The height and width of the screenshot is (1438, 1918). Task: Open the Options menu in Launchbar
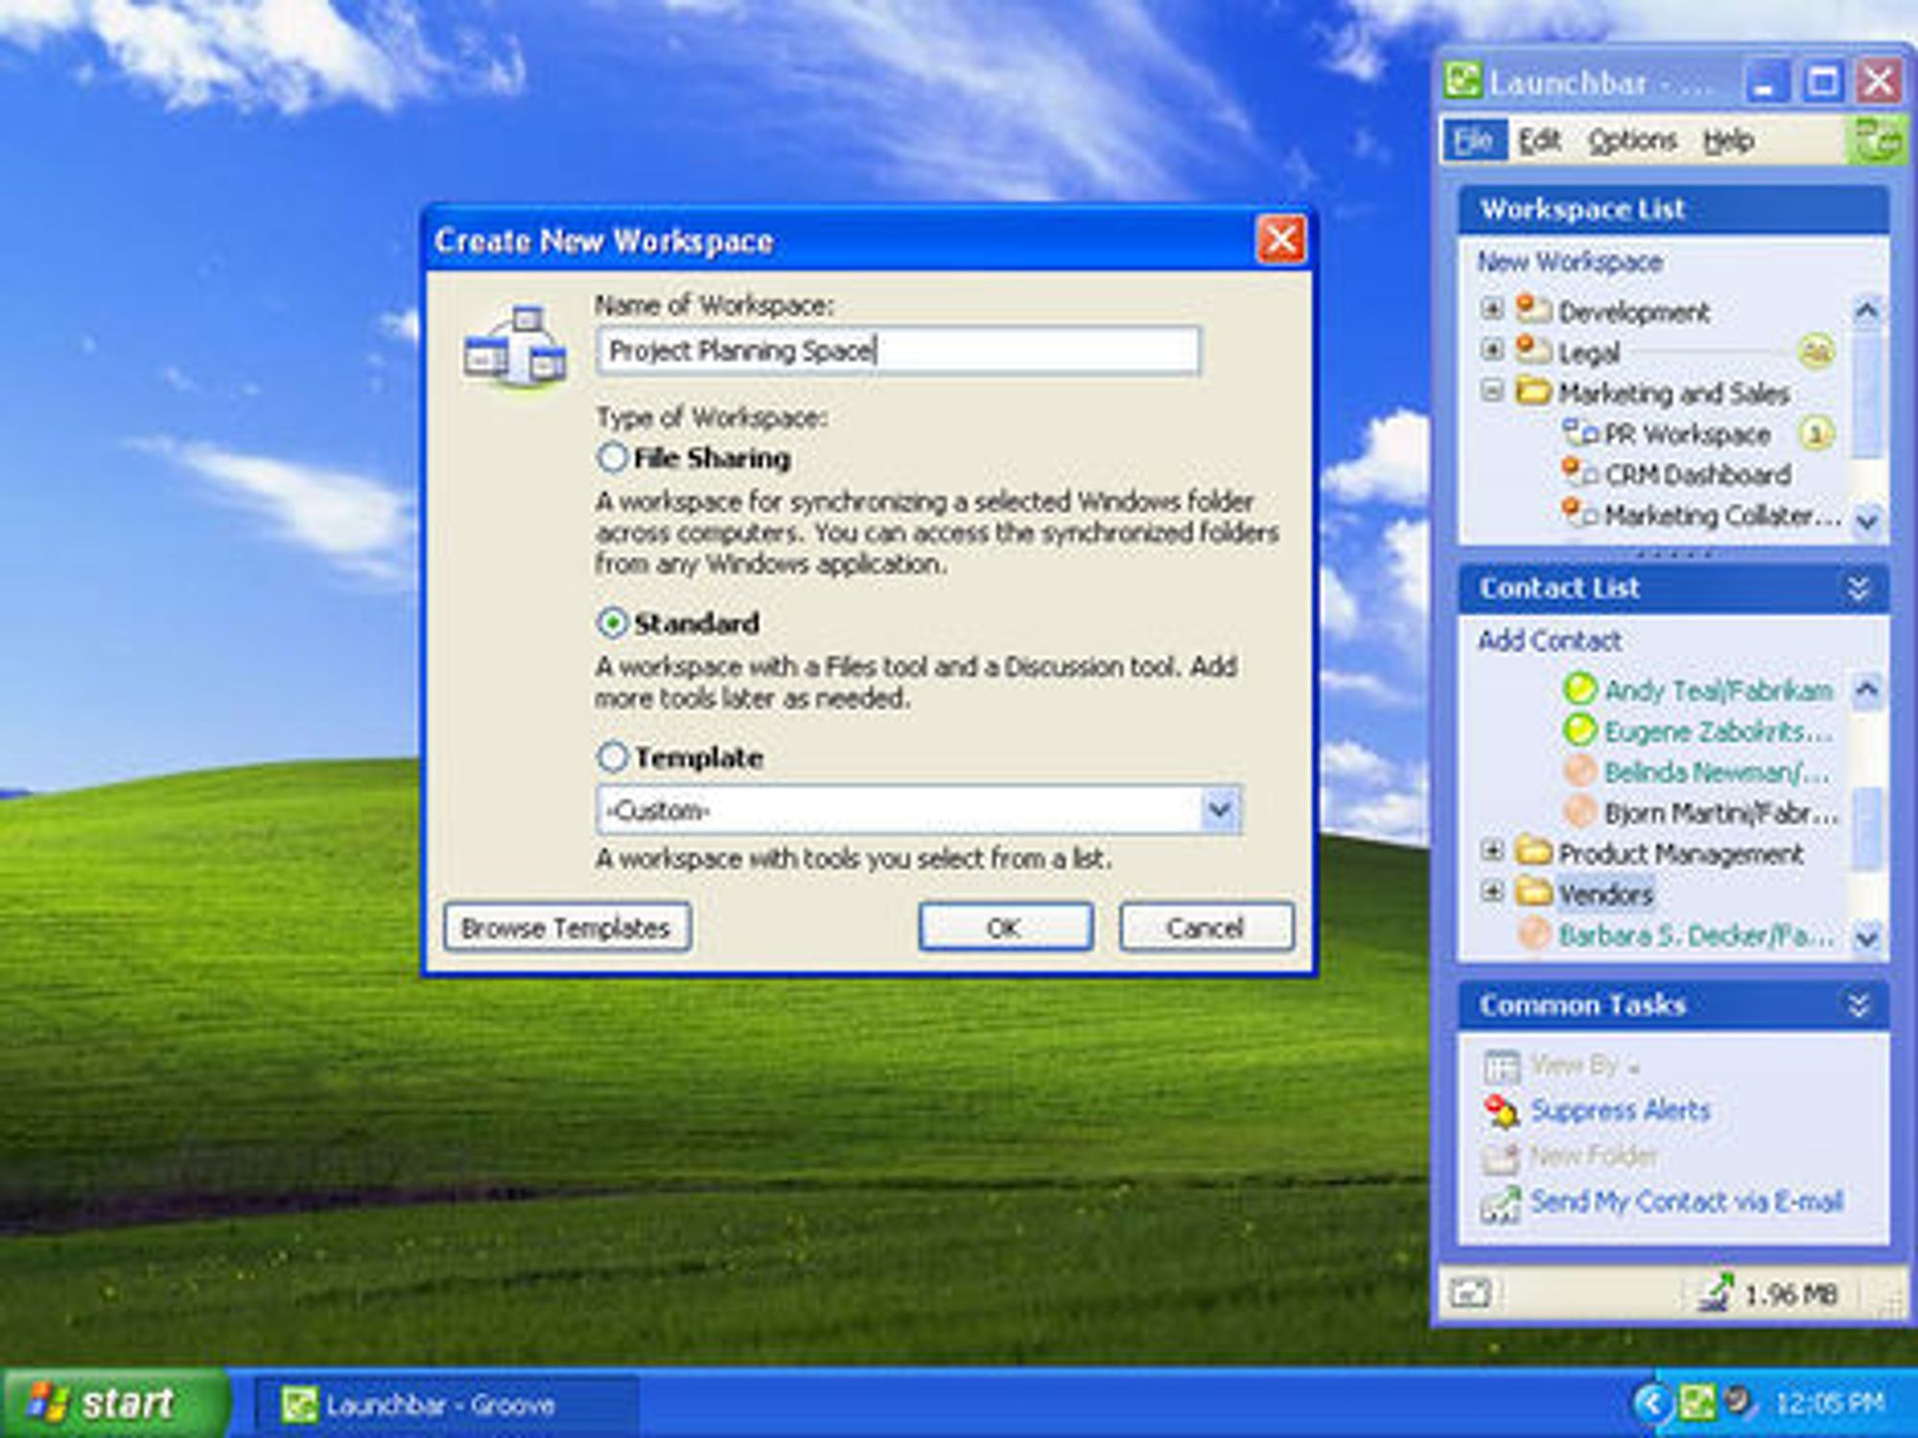pyautogui.click(x=1631, y=140)
